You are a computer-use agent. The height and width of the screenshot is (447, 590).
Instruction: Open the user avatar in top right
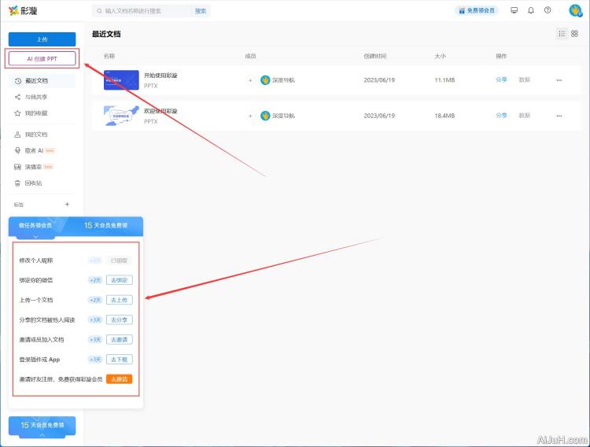(575, 10)
